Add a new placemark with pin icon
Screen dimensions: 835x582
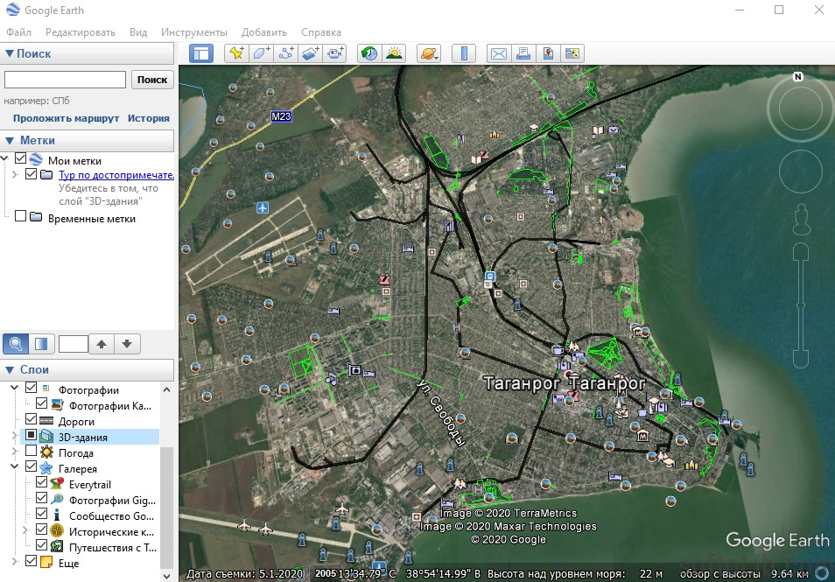click(x=236, y=53)
